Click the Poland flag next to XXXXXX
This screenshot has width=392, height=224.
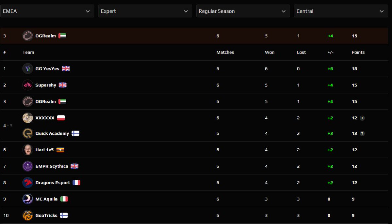[61, 118]
